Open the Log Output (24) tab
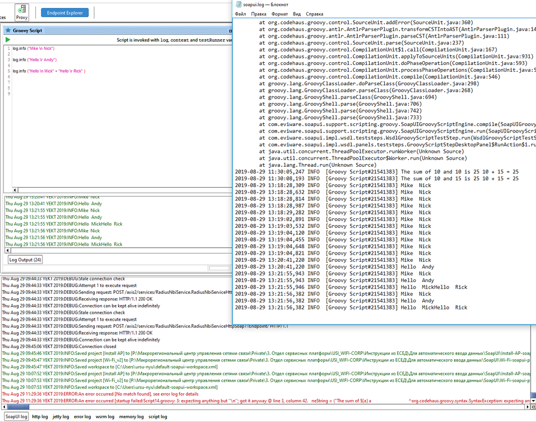536x422 pixels. pyautogui.click(x=25, y=260)
